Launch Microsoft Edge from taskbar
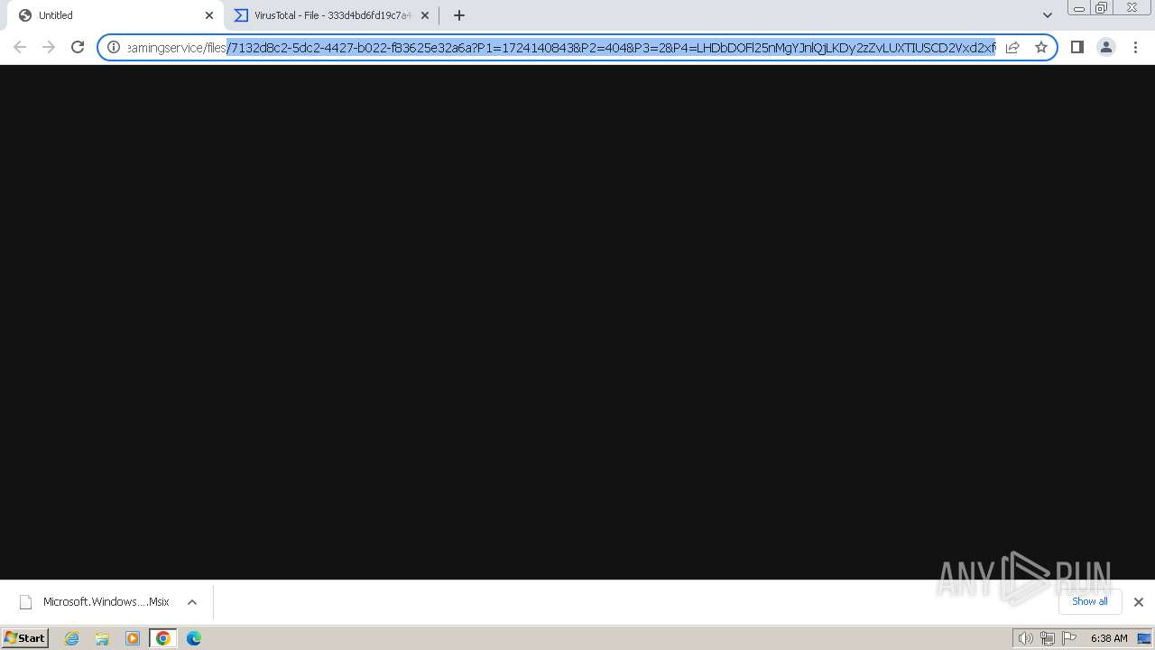Viewport: 1155px width, 650px height. (194, 638)
